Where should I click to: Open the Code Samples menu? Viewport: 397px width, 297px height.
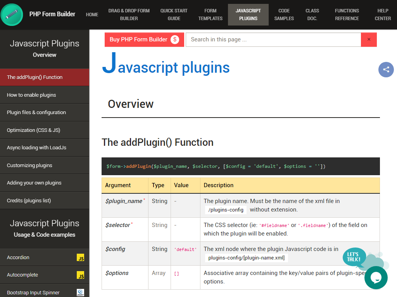click(x=284, y=15)
